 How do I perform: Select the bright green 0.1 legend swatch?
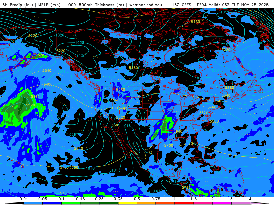71,203
